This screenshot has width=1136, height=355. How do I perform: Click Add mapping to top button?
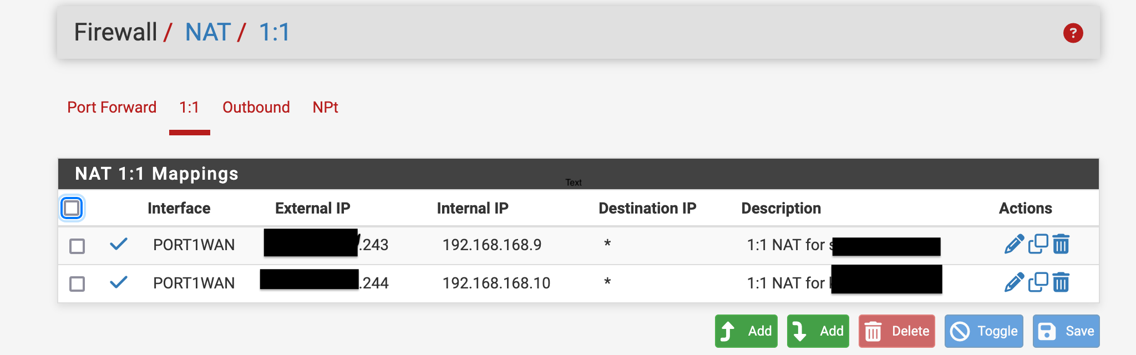click(x=746, y=331)
